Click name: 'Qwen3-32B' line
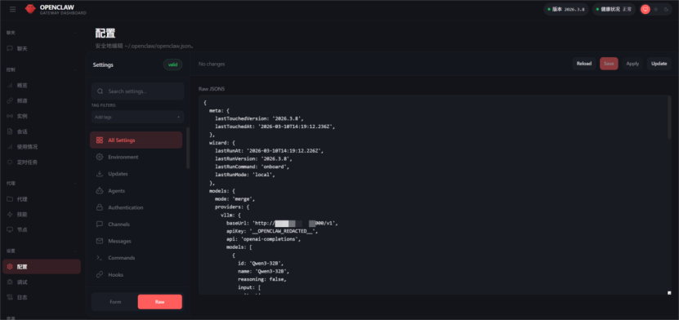The image size is (679, 320). click(263, 272)
